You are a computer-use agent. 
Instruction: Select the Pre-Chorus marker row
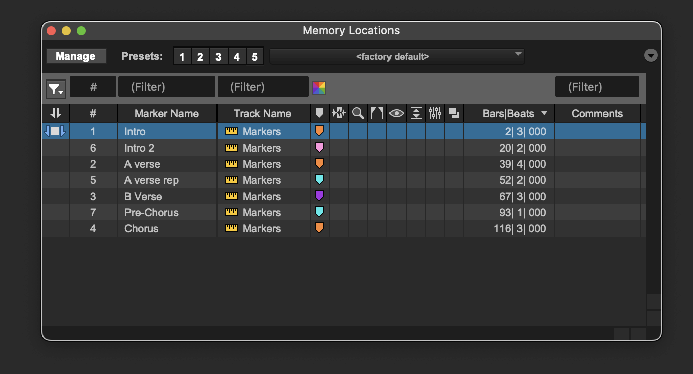pyautogui.click(x=151, y=213)
